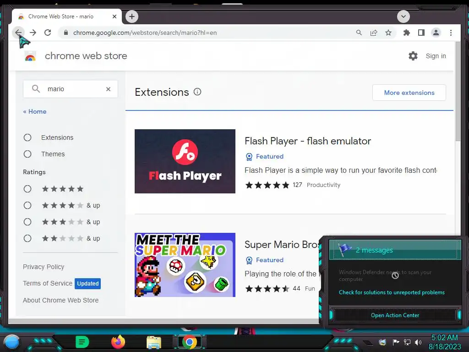This screenshot has width=469, height=352.
Task: Select the five-star rating filter
Action: pos(27,189)
